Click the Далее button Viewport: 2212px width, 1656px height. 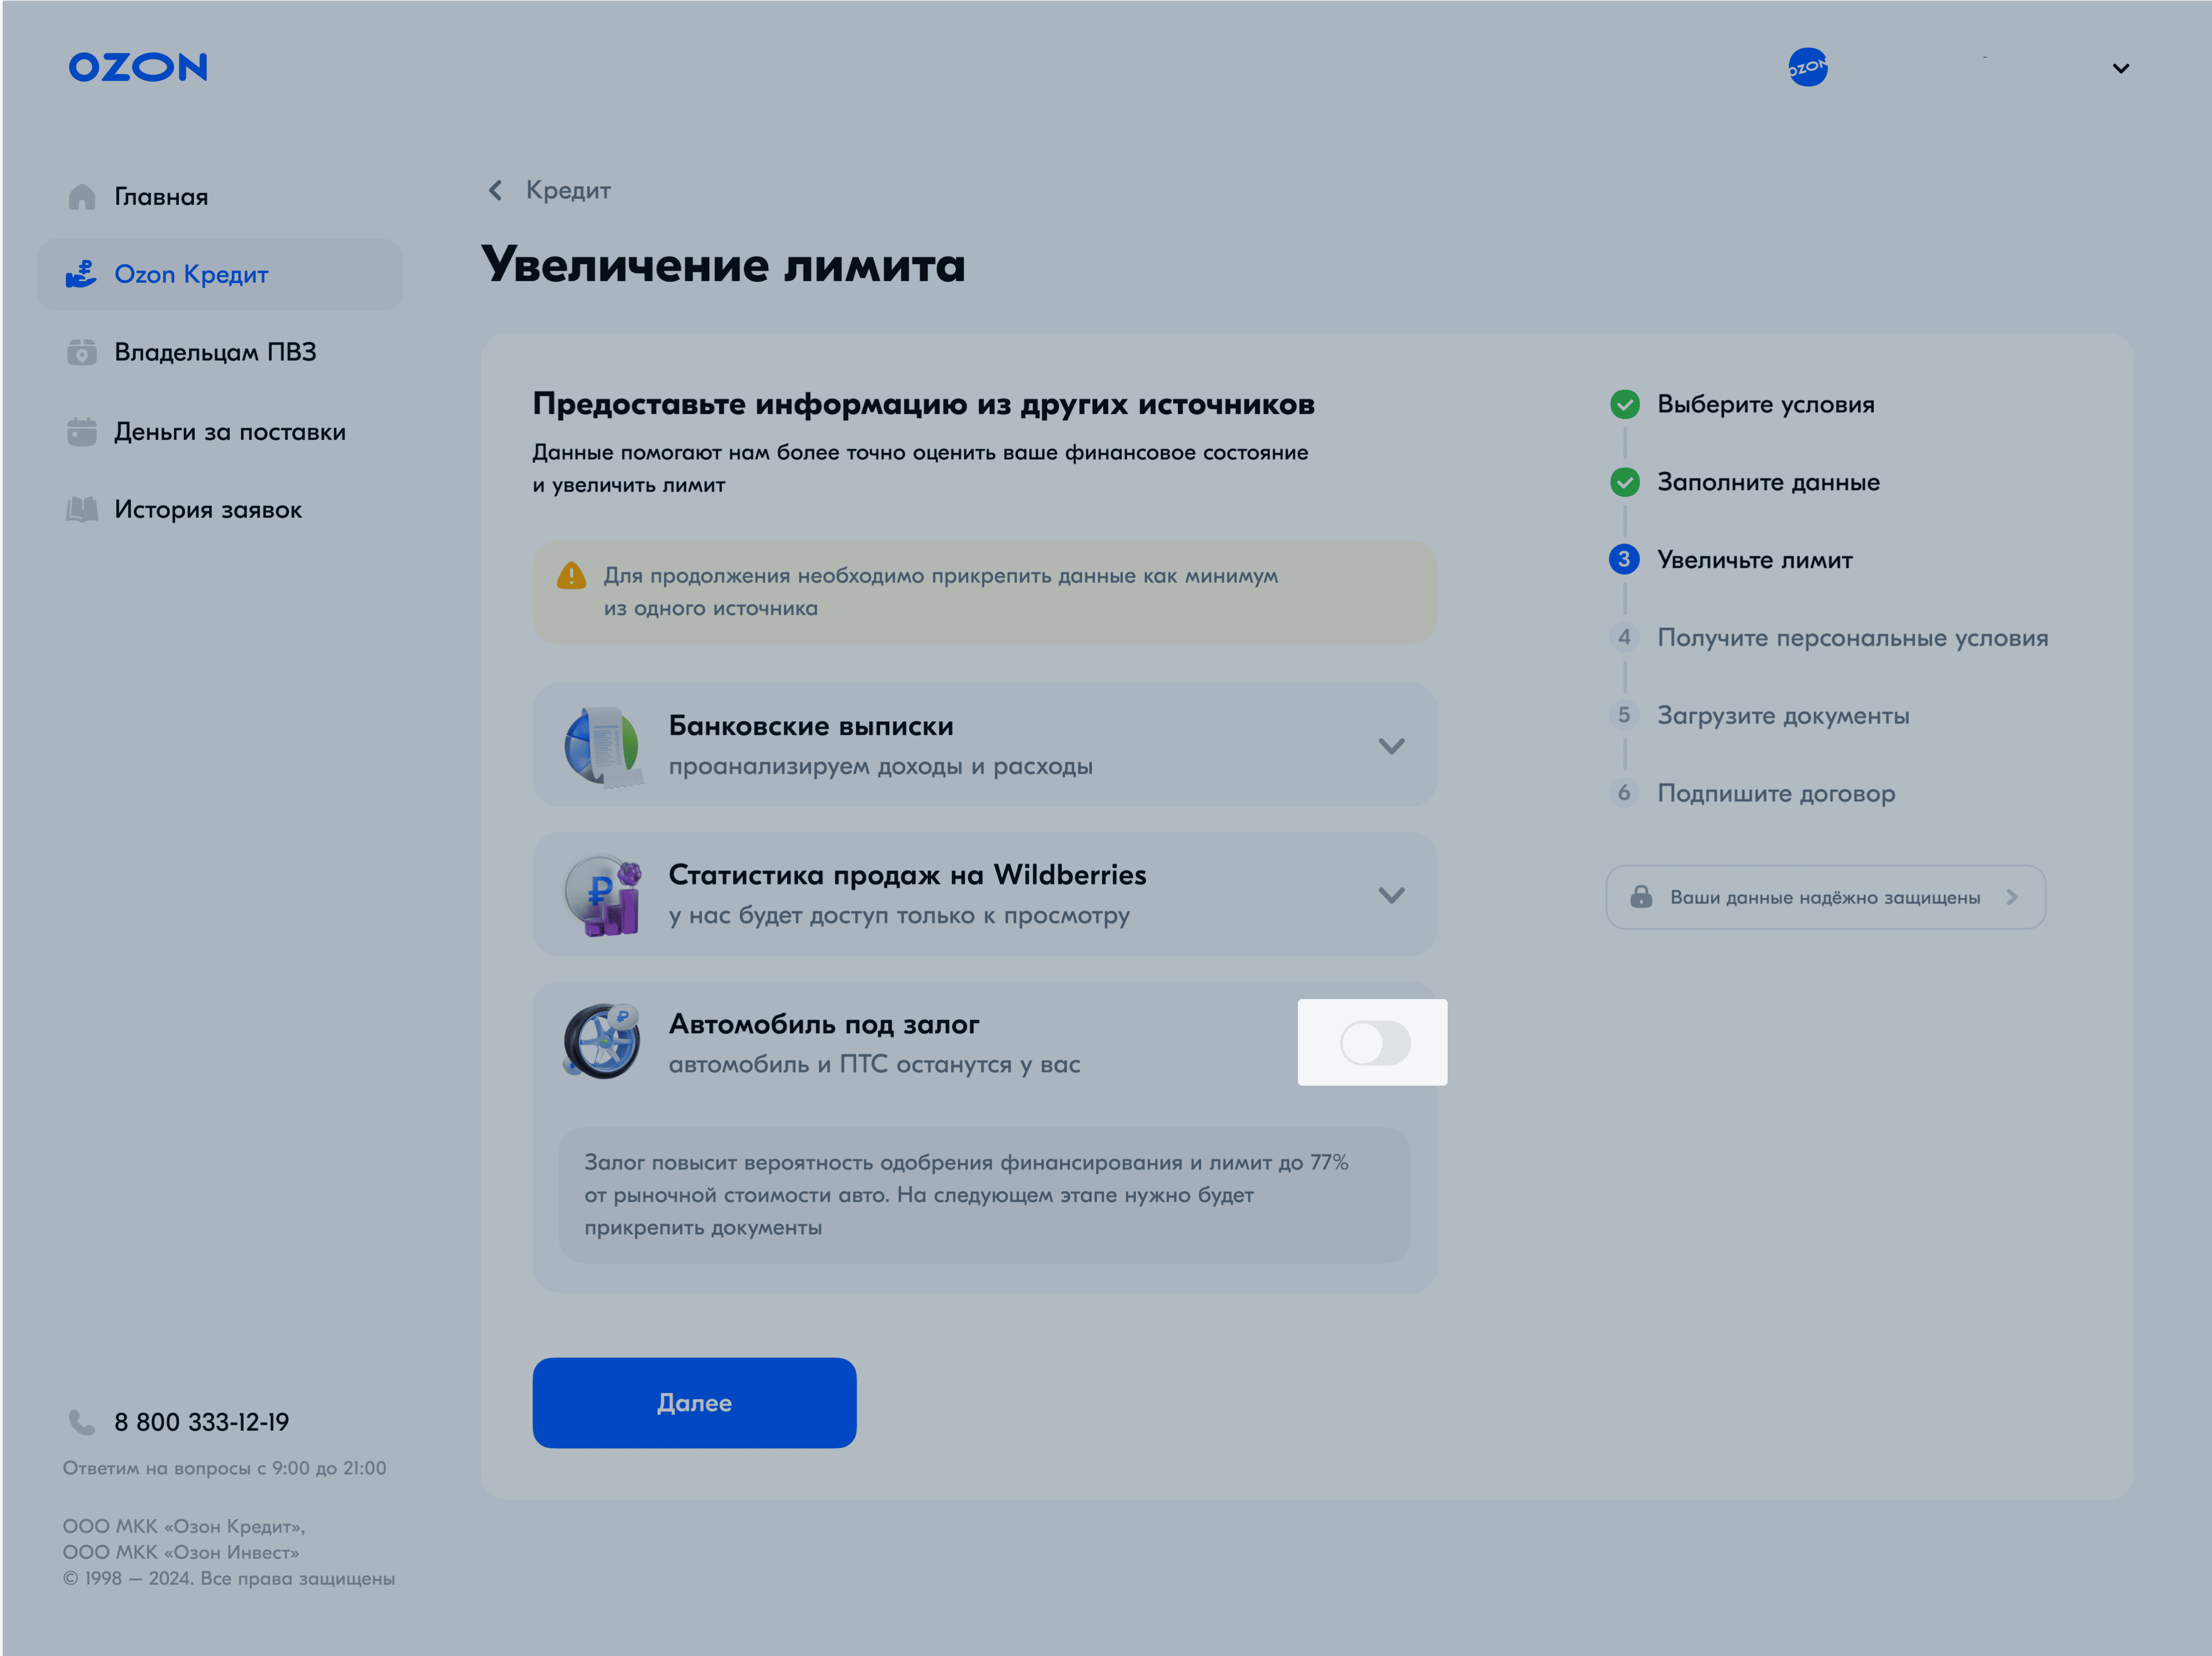point(694,1402)
